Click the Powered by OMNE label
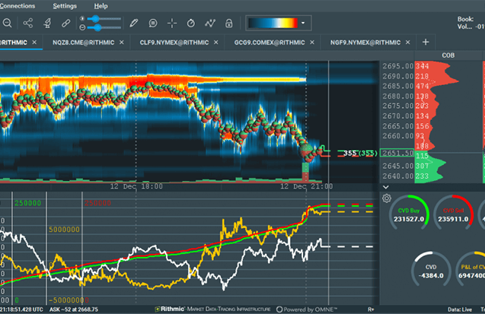 (x=307, y=309)
